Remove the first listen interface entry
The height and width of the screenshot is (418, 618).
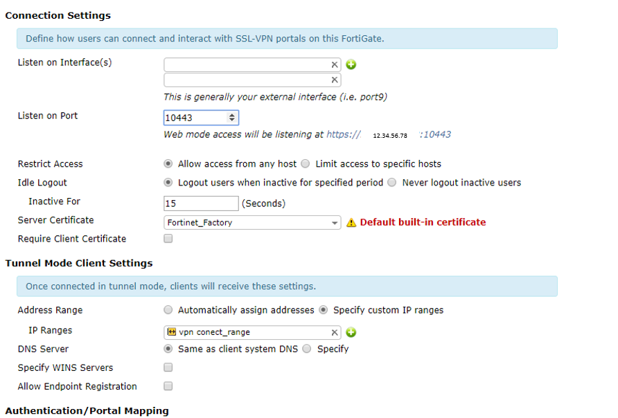coord(335,65)
